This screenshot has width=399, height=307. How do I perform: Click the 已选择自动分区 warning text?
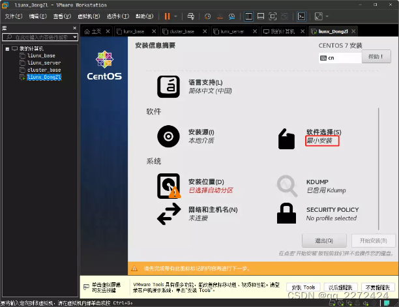coord(211,190)
